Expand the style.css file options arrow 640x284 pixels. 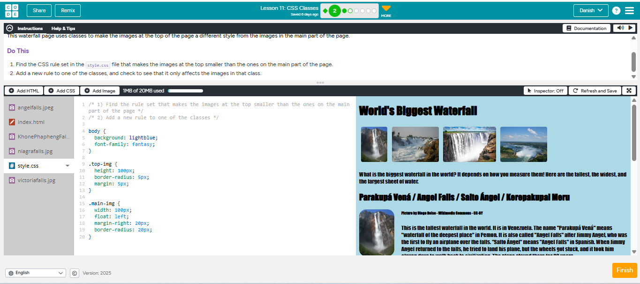(x=68, y=166)
